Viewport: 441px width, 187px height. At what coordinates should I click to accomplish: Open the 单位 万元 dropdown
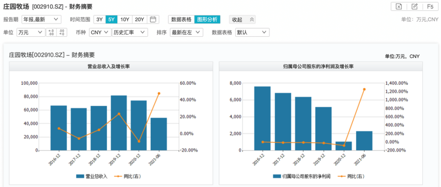coord(31,32)
